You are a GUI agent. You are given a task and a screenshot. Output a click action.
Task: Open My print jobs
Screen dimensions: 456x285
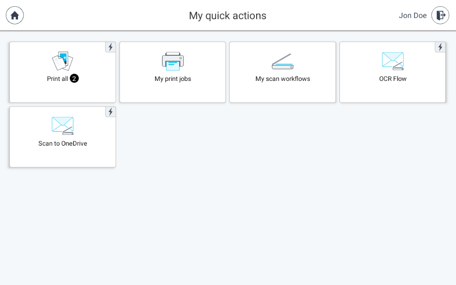pos(172,72)
